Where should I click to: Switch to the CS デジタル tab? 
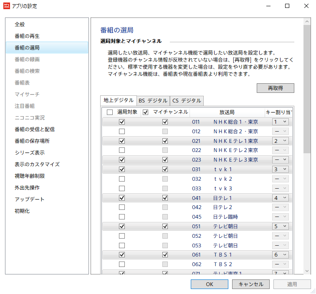186,101
